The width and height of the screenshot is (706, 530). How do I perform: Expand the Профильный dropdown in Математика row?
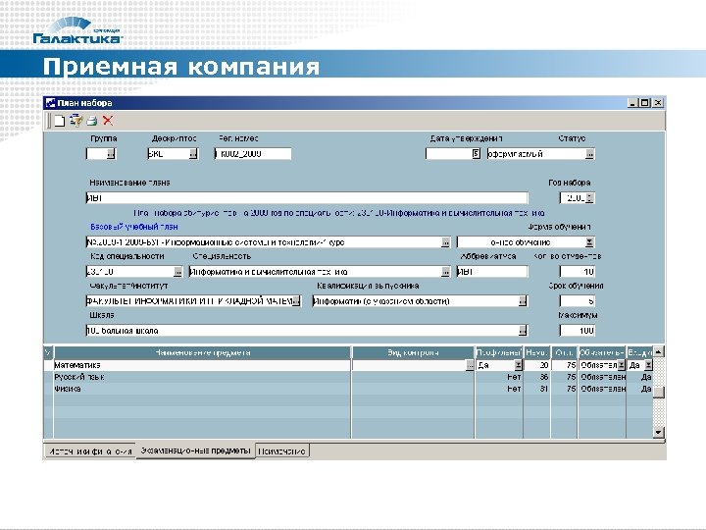click(x=518, y=365)
